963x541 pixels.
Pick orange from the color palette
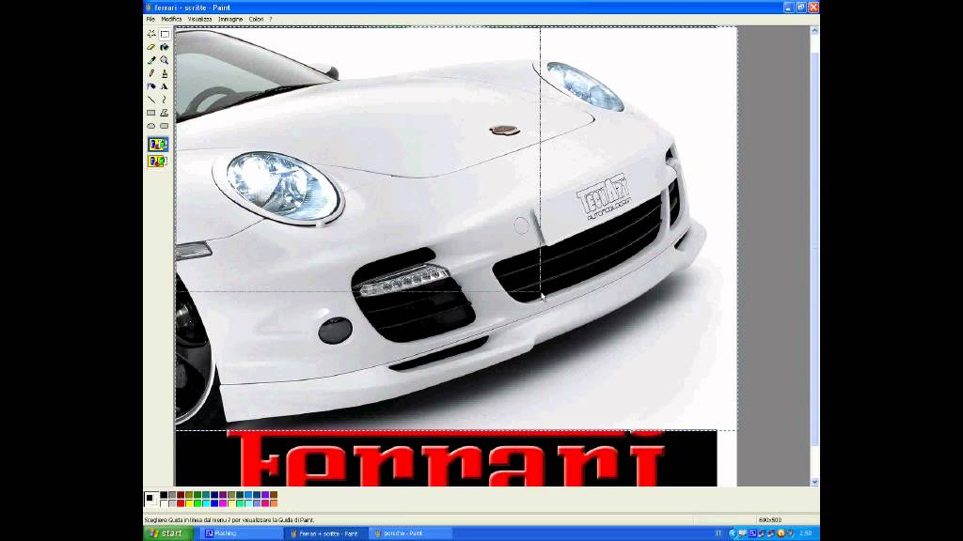click(x=274, y=503)
